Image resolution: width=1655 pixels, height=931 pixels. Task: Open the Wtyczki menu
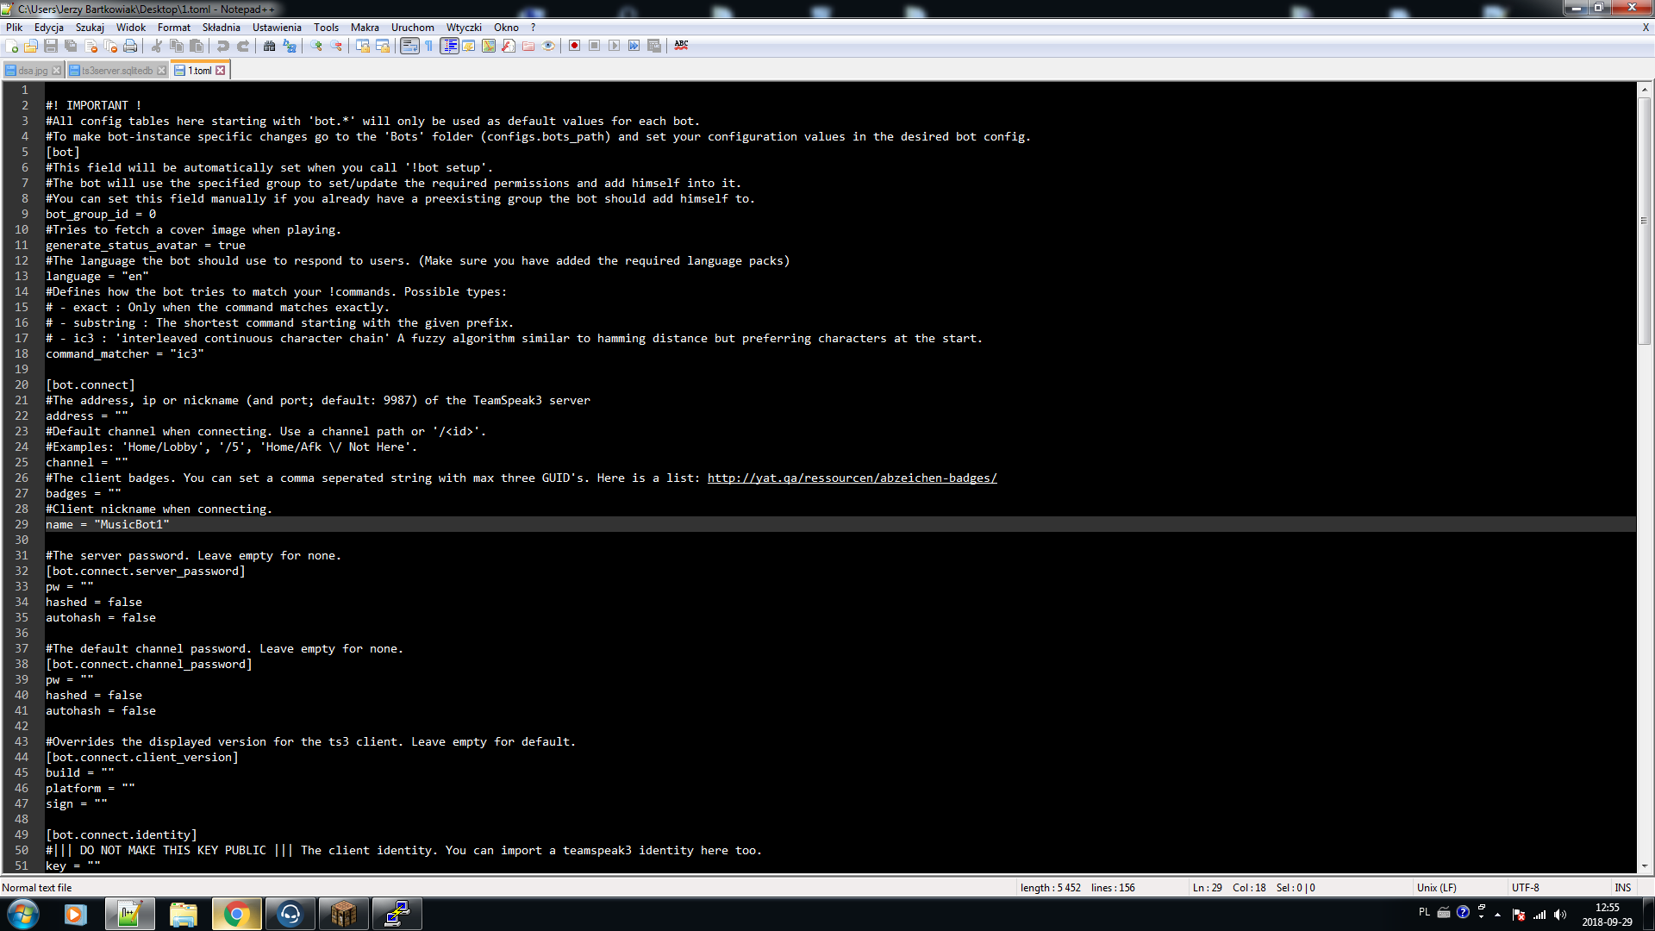pyautogui.click(x=464, y=28)
